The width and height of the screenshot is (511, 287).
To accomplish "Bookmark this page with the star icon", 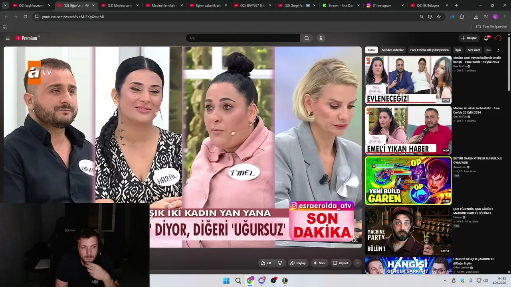I will (x=439, y=17).
